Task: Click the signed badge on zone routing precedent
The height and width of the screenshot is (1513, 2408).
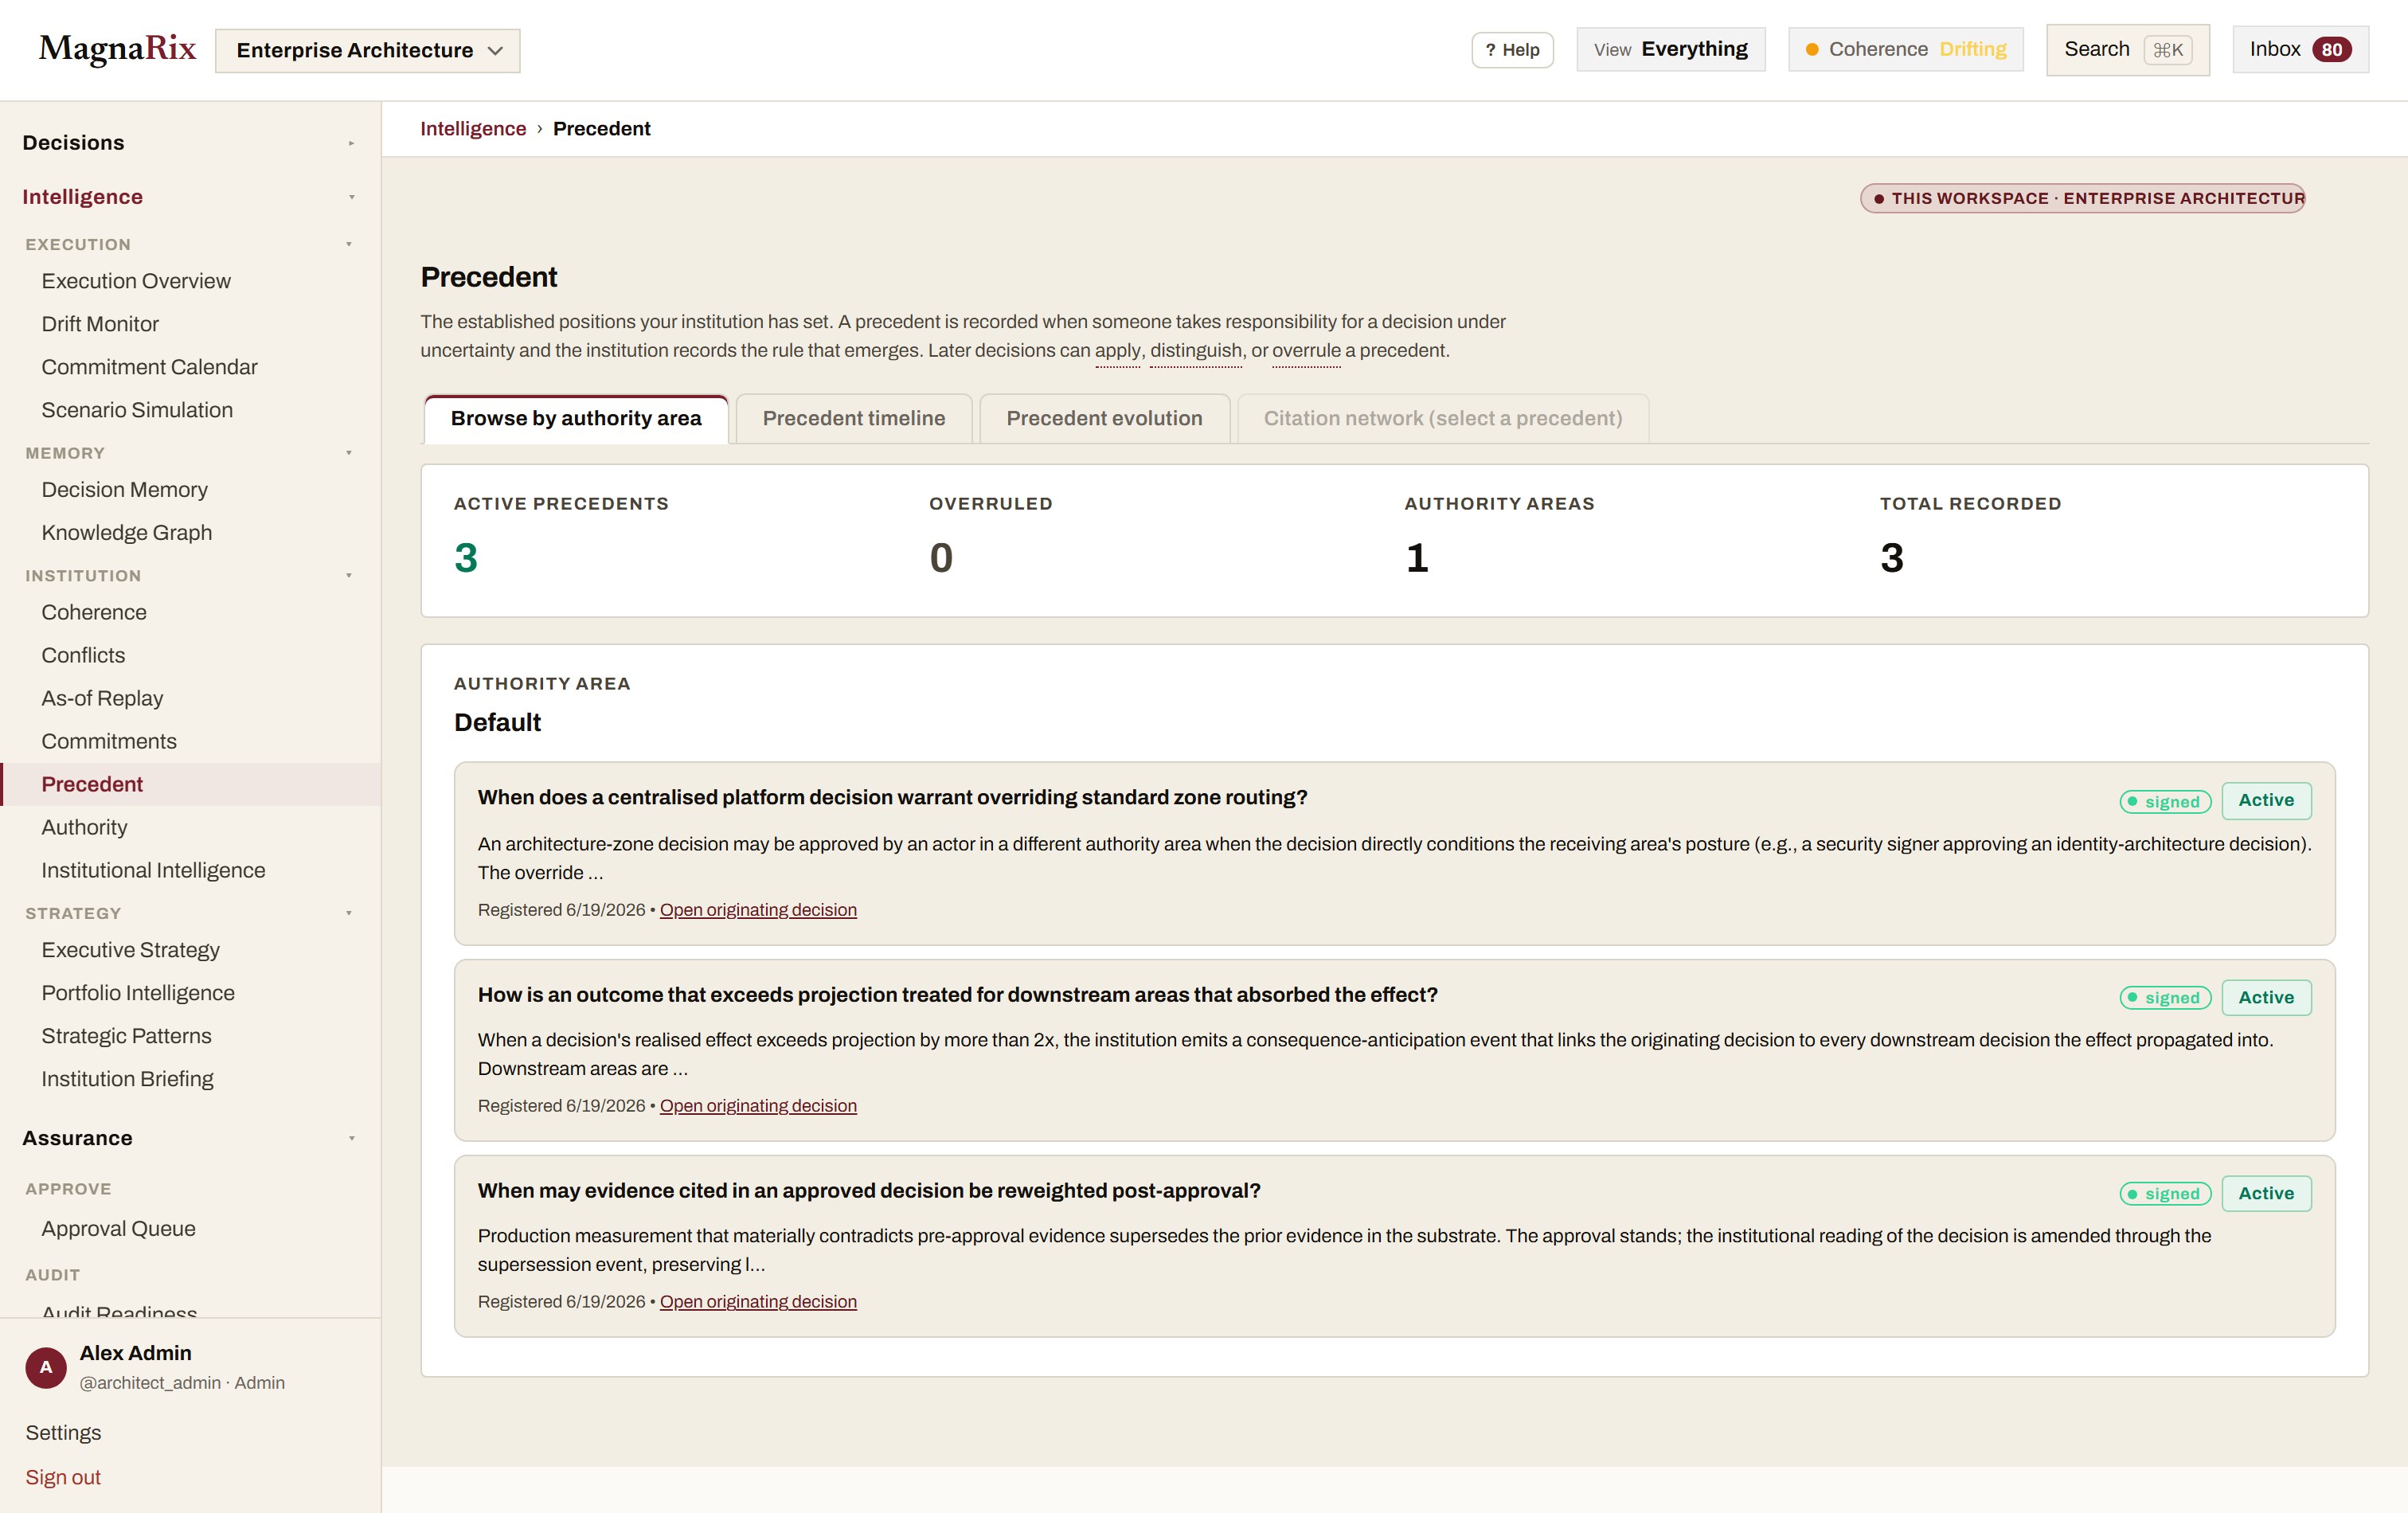Action: [x=2165, y=801]
